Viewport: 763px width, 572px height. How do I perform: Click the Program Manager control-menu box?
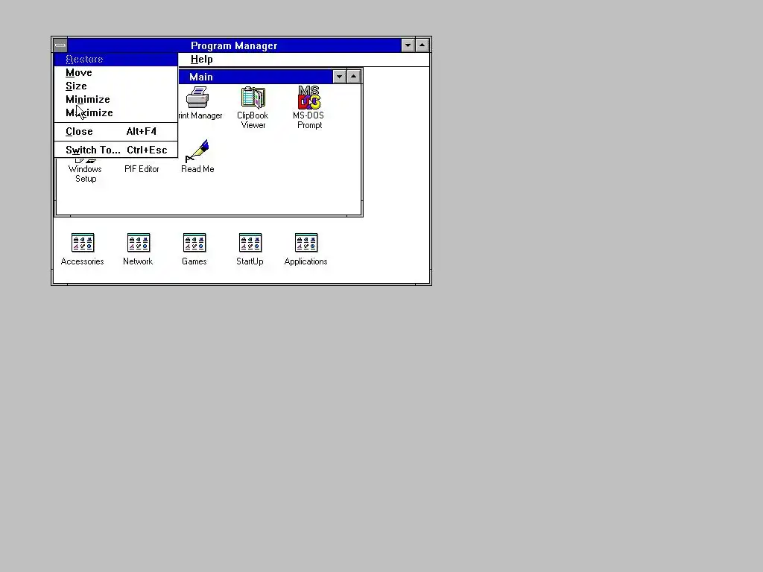coord(60,45)
